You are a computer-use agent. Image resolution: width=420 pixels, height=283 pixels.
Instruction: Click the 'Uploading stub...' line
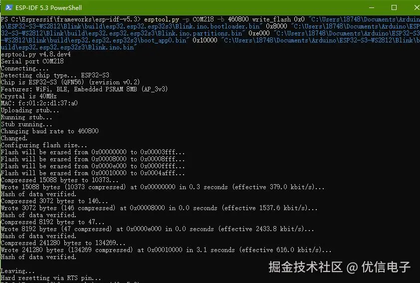click(30, 110)
